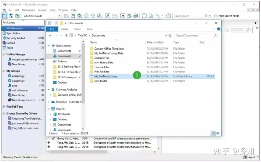Click the Insert Citation quotation icon
The image size is (261, 162).
click(x=123, y=16)
